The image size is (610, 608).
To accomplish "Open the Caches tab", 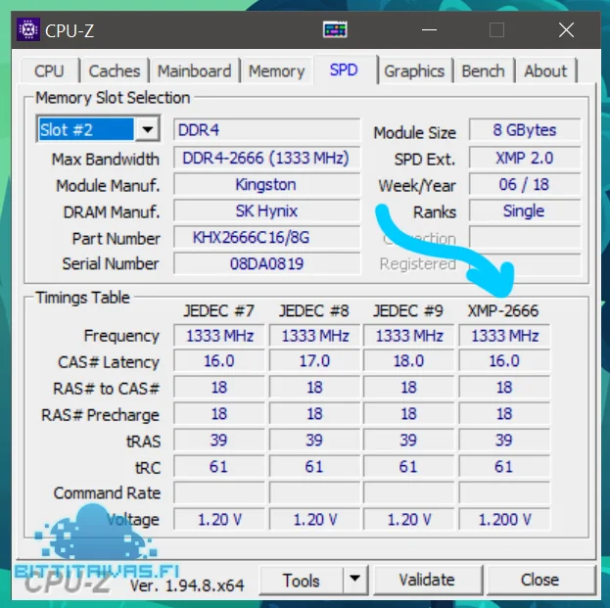I will [x=115, y=70].
